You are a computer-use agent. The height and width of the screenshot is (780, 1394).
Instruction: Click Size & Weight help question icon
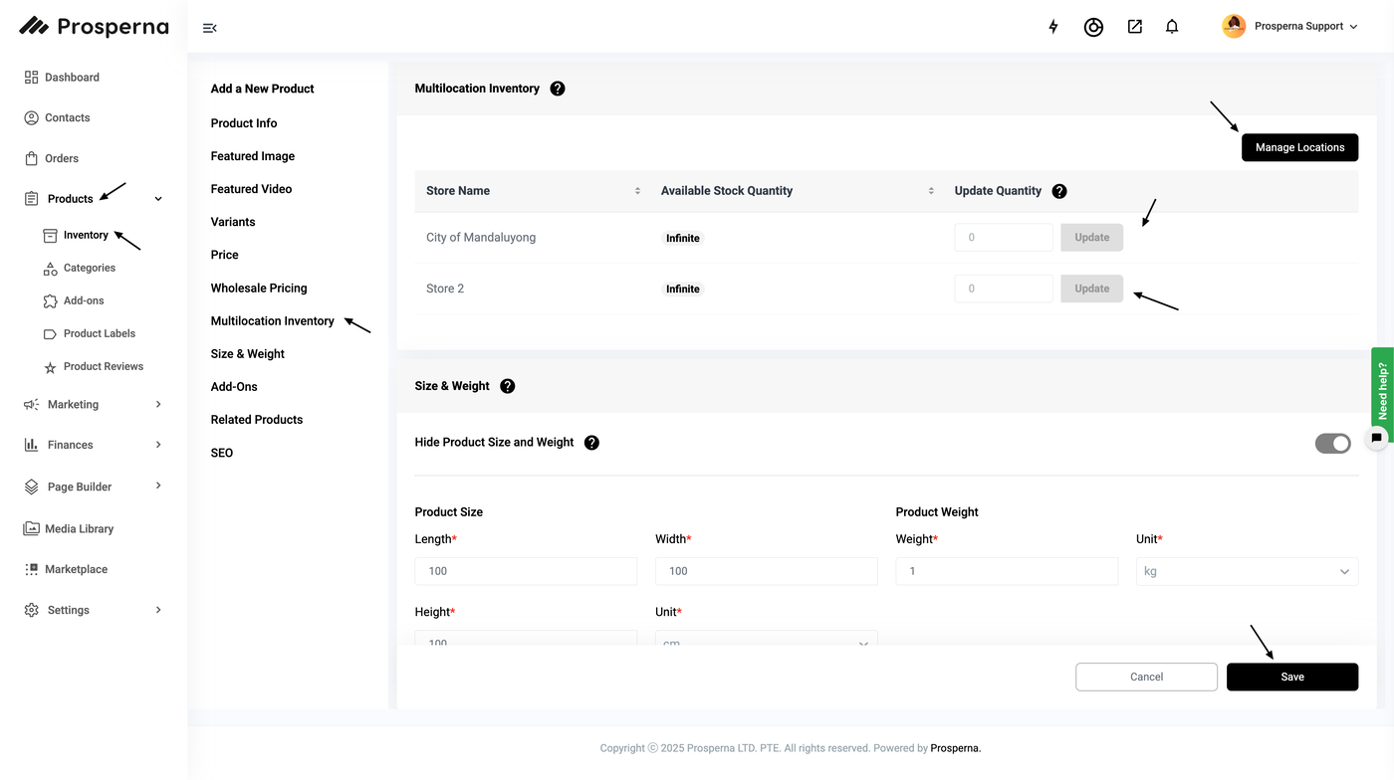pyautogui.click(x=508, y=386)
